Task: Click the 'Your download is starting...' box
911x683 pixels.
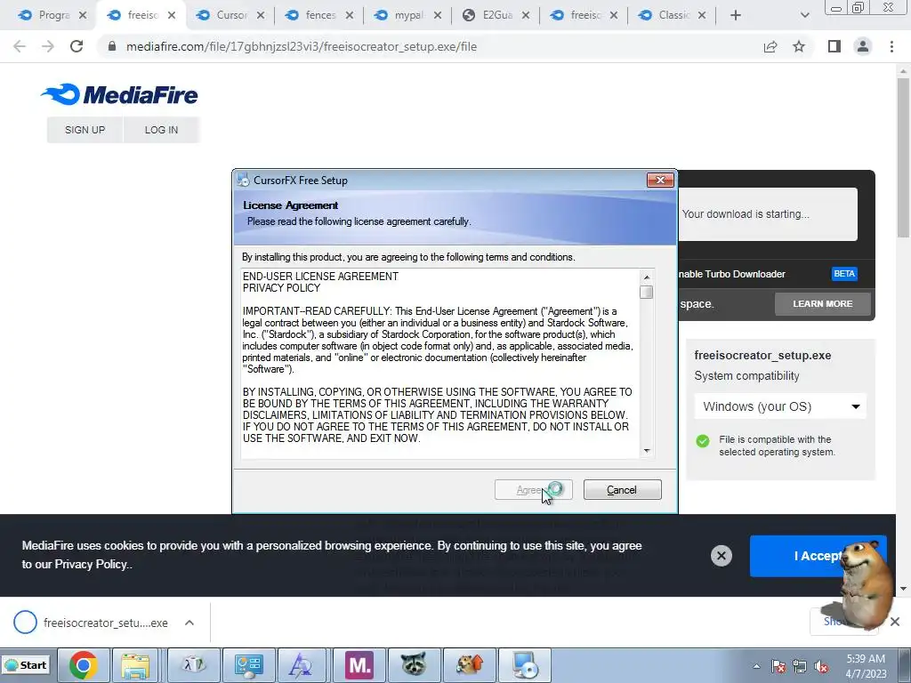Action: [x=767, y=213]
